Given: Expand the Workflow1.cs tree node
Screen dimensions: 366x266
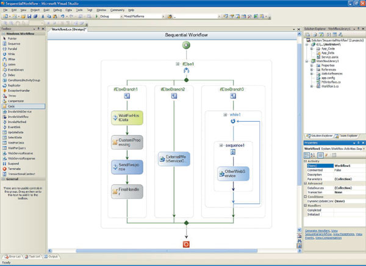Looking at the screenshot, I should pos(312,86).
